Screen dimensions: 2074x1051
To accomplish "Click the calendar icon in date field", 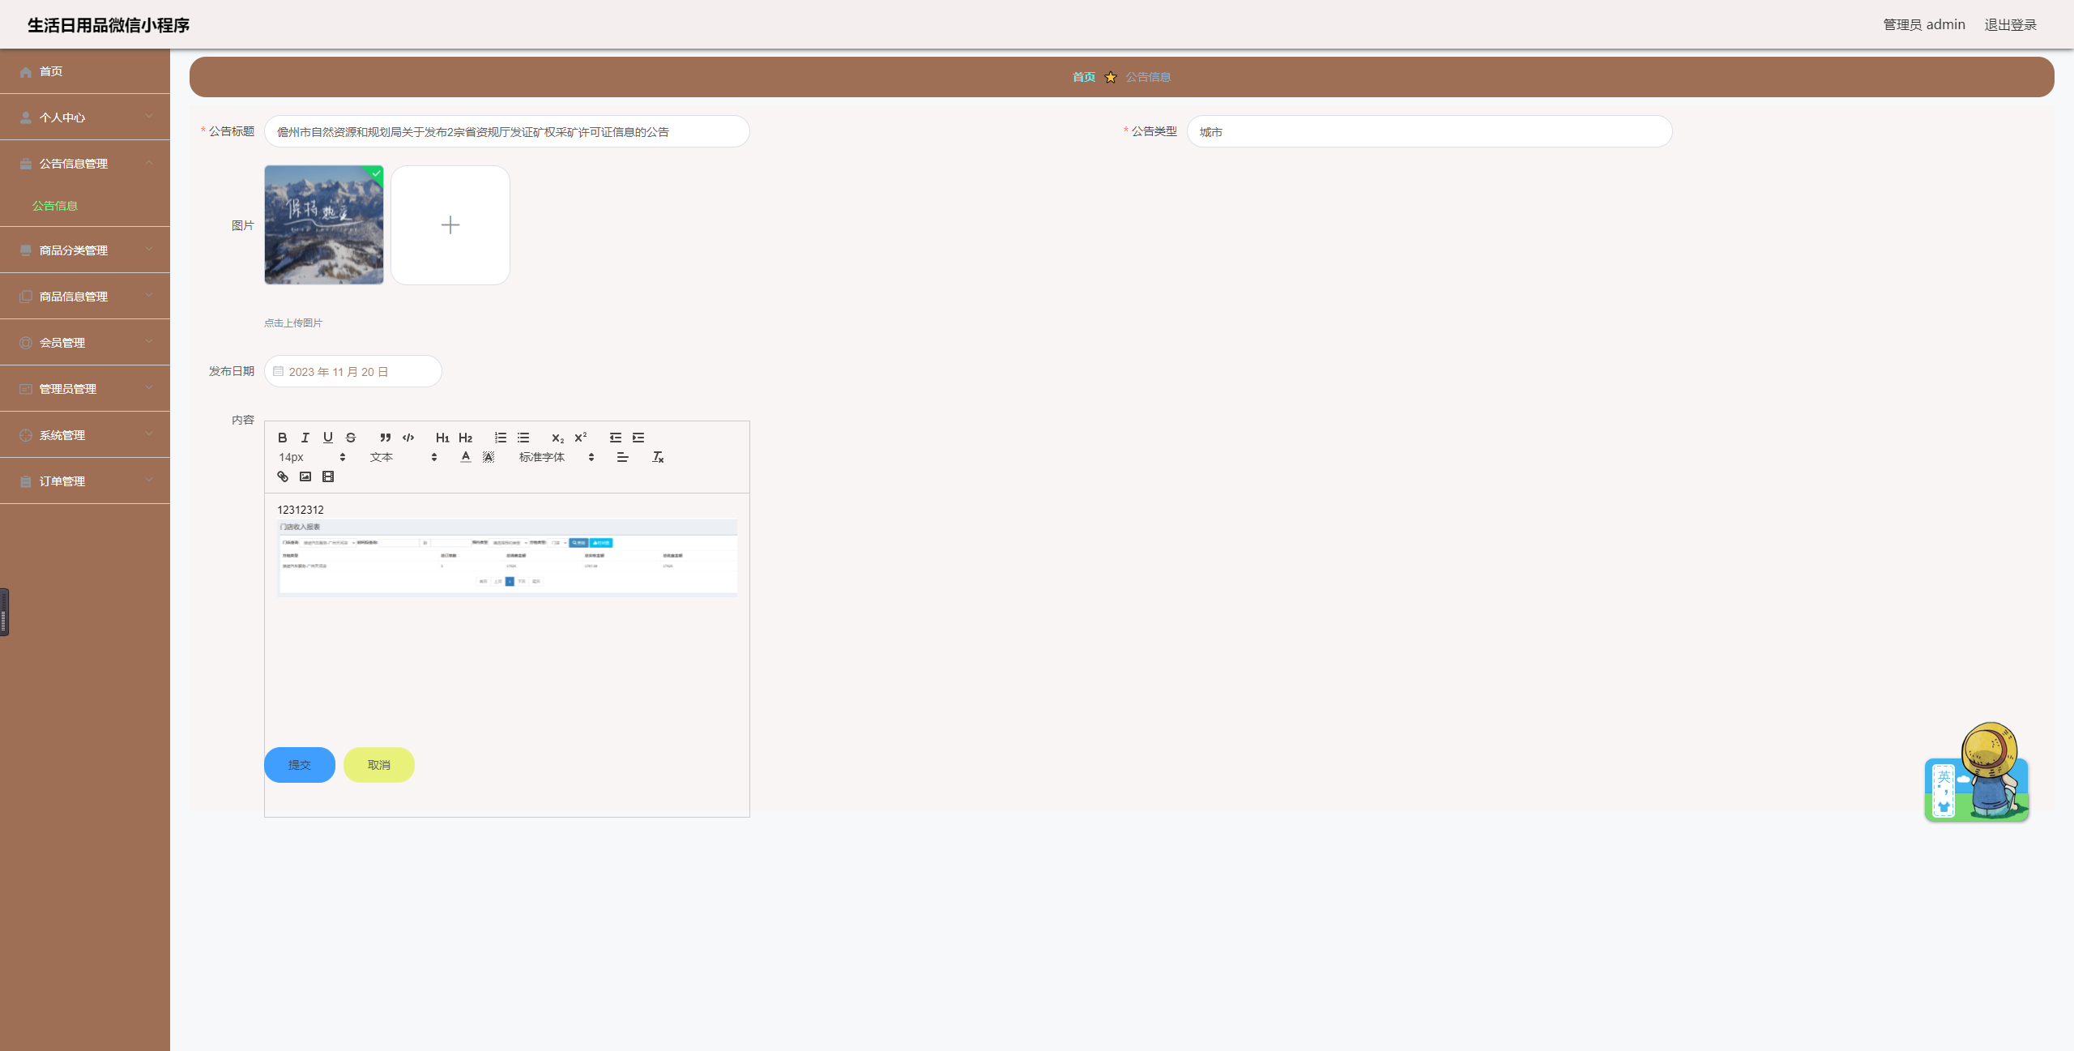I will point(278,371).
